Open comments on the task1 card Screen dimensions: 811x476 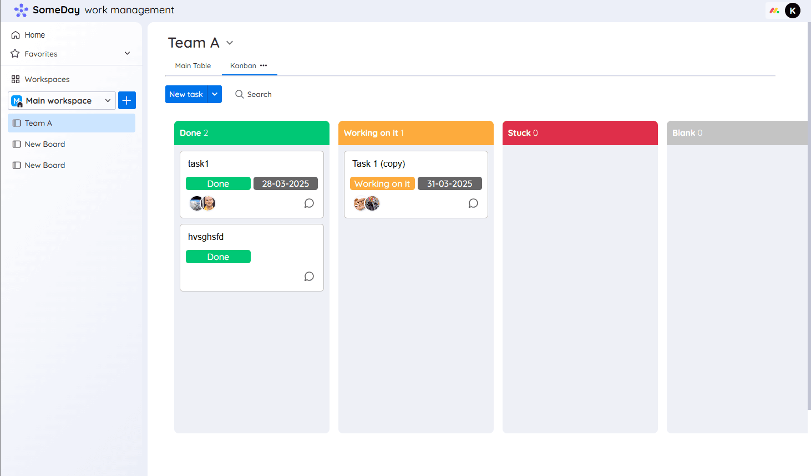click(x=309, y=203)
